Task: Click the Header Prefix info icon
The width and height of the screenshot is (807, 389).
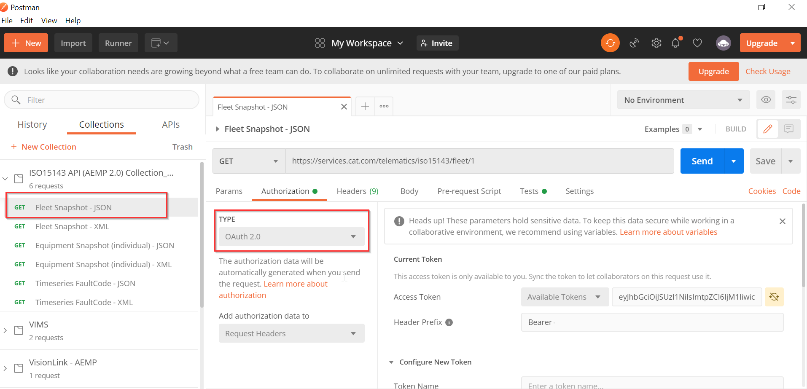Action: point(449,322)
